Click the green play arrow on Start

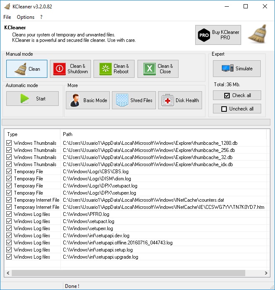(x=25, y=99)
